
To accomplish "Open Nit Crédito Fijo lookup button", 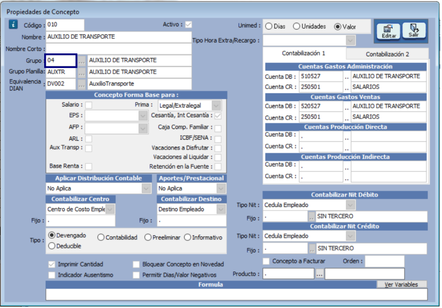I will click(312, 248).
